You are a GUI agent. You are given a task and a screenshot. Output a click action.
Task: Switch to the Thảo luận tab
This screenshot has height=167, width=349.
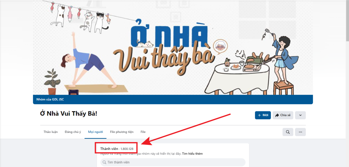click(50, 132)
